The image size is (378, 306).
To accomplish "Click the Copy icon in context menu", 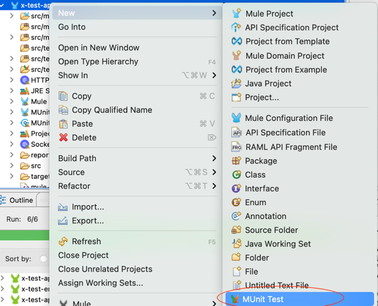I will point(63,96).
